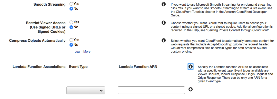Image resolution: width=277 pixels, height=99 pixels.
Task: Open the Event Type dropdown
Action: click(x=86, y=90)
